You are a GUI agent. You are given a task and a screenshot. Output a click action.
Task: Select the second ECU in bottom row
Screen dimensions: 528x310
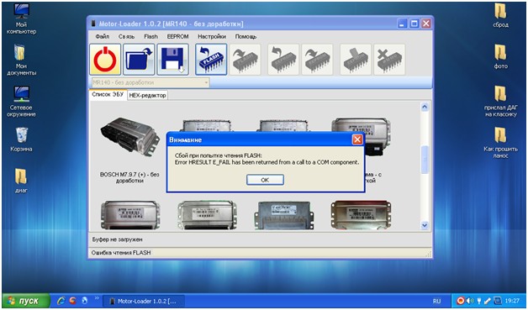208,215
